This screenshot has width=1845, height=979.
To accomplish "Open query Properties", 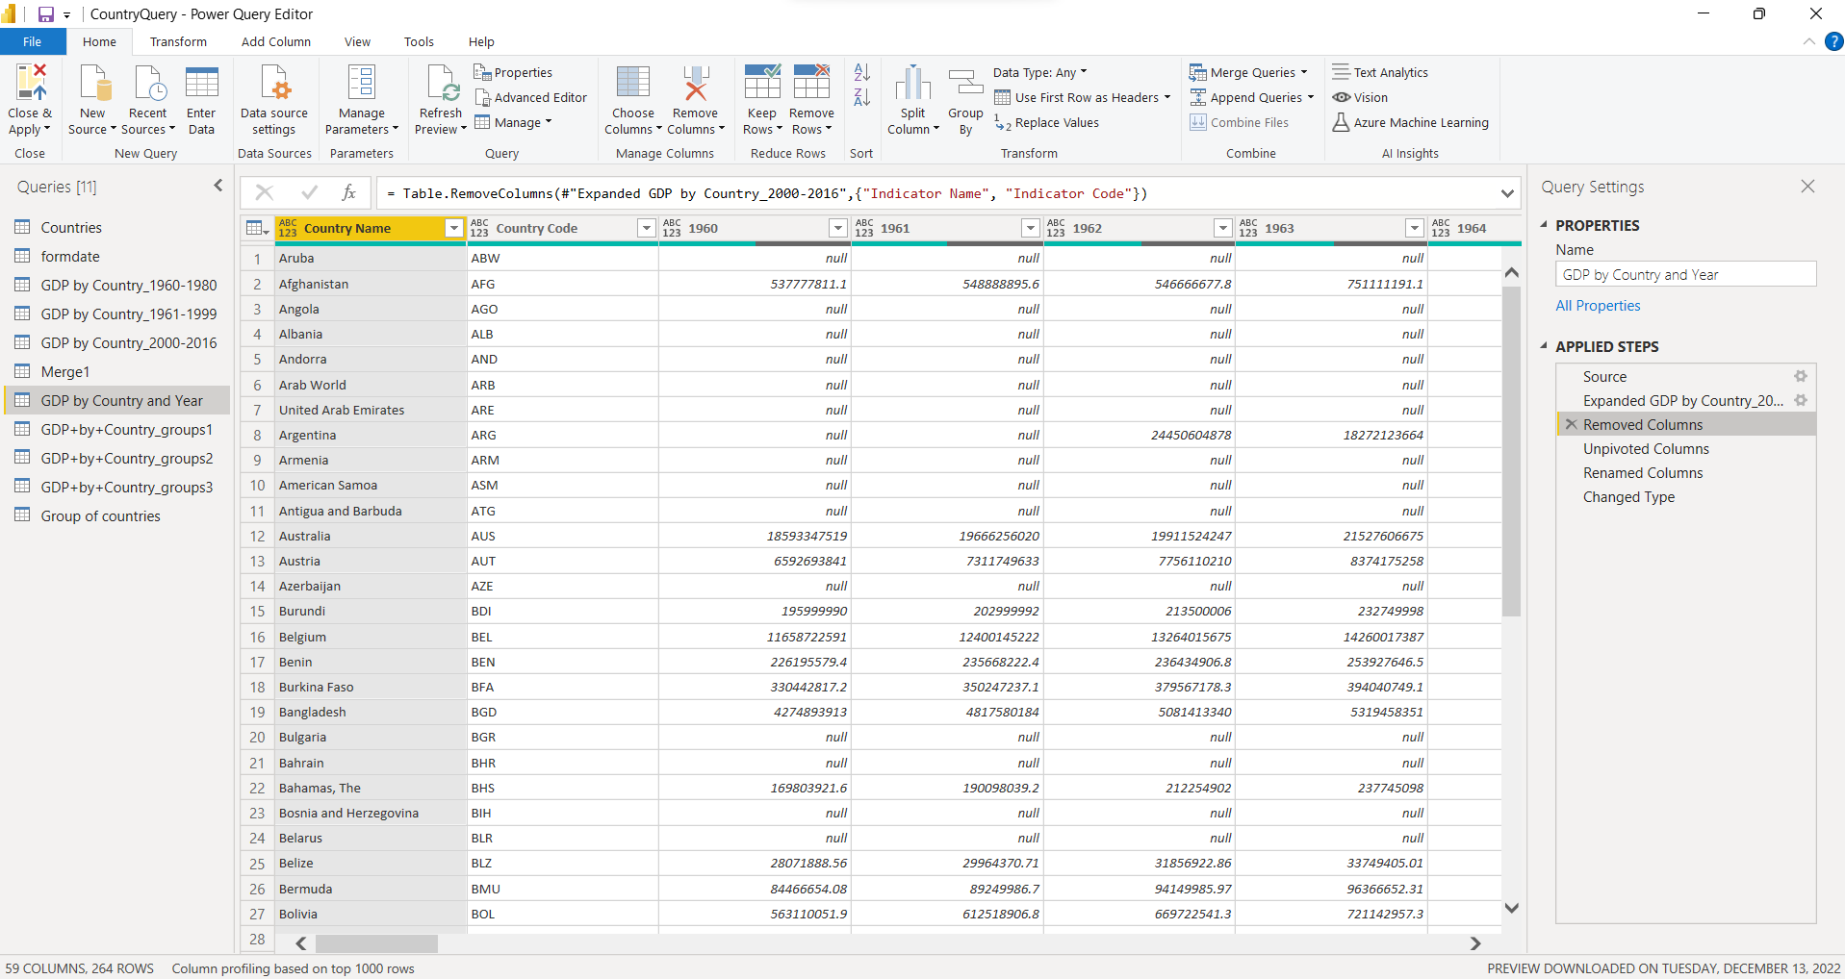I will pos(513,72).
